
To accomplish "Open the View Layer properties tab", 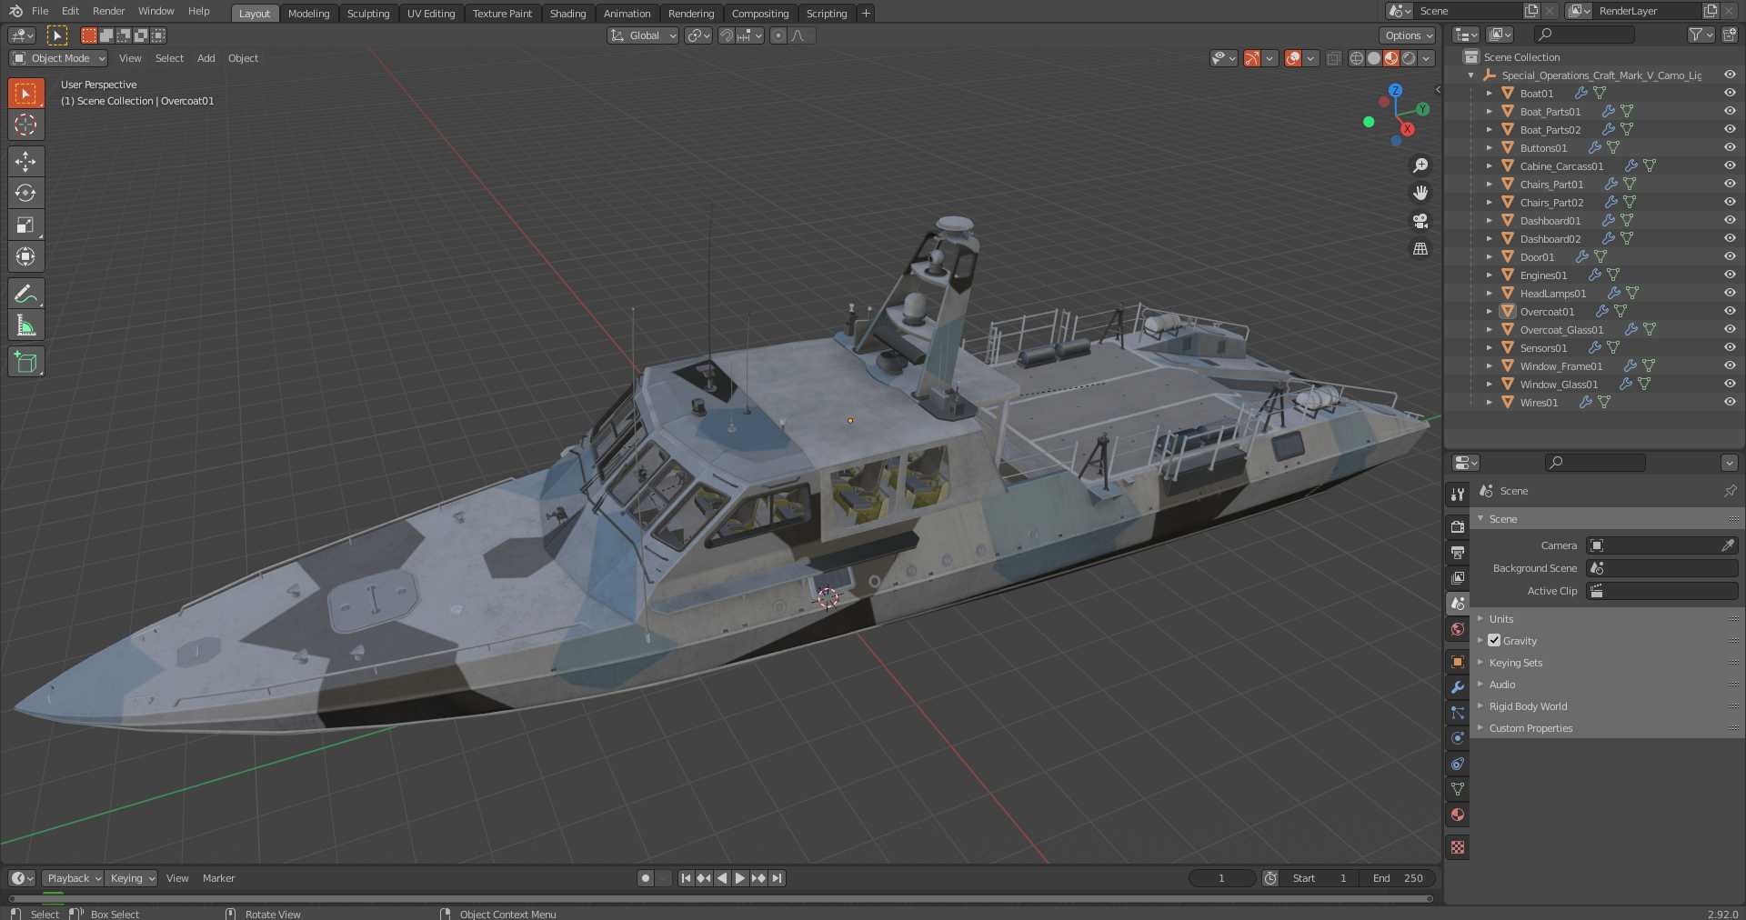I will [x=1458, y=577].
